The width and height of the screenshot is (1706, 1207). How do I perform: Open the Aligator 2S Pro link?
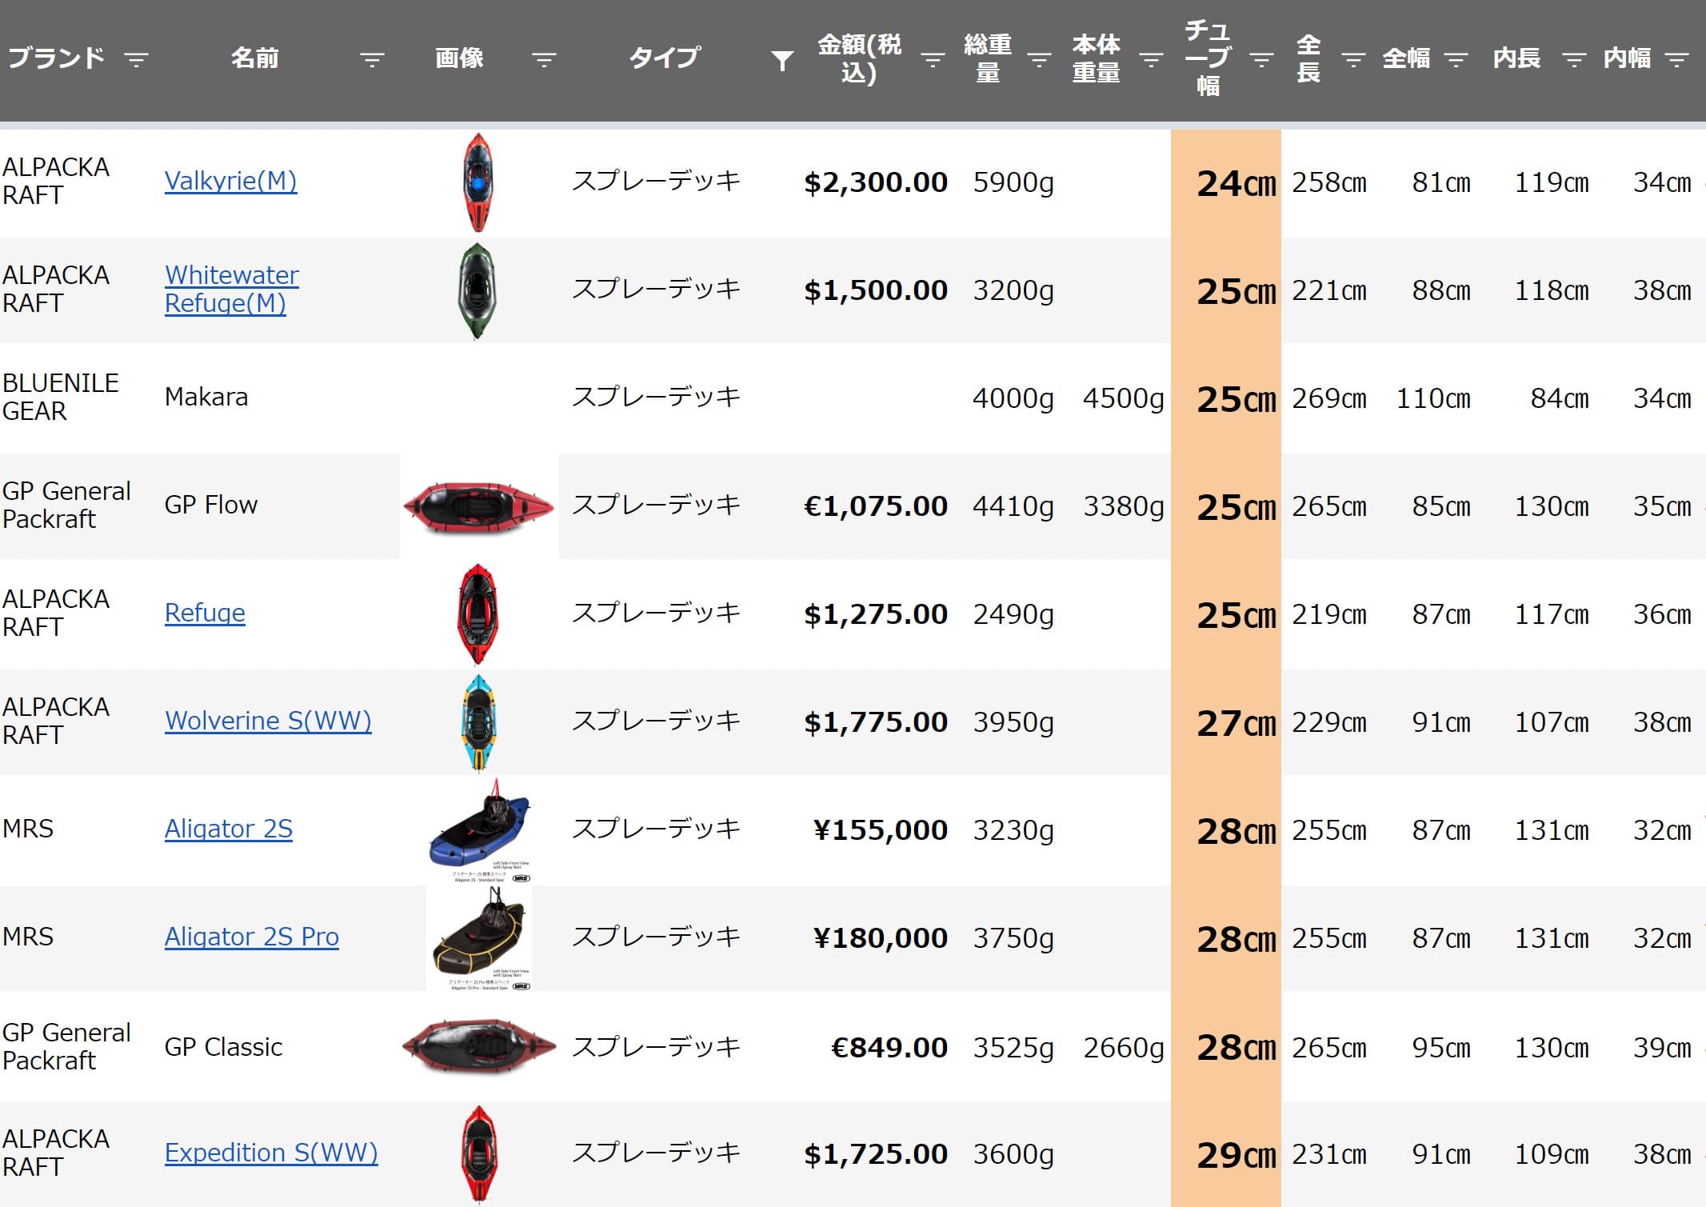point(251,937)
